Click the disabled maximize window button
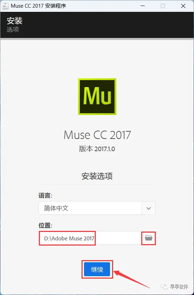The width and height of the screenshot is (194, 295). tap(163, 6)
